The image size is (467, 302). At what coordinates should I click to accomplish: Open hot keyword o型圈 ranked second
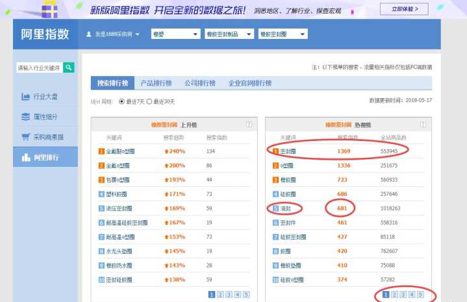(287, 166)
